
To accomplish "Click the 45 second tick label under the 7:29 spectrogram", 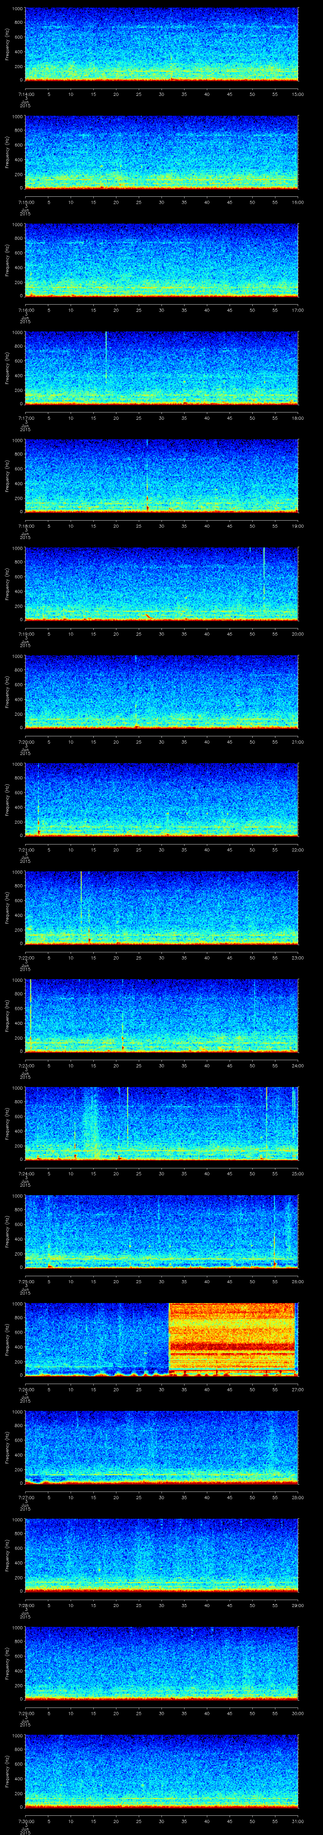I will point(229,1713).
